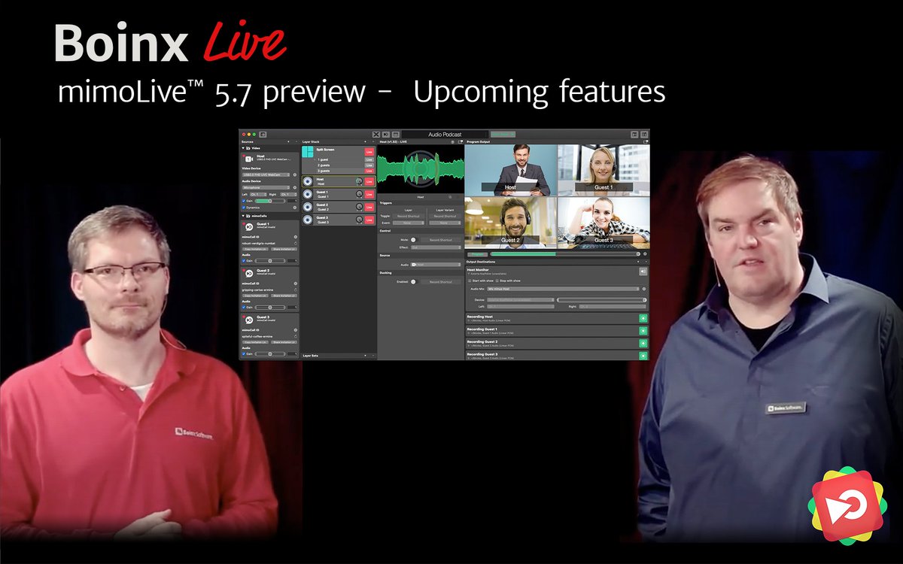903x564 pixels.
Task: Click the sidebar toggle icon beside window controls
Action: pyautogui.click(x=263, y=135)
